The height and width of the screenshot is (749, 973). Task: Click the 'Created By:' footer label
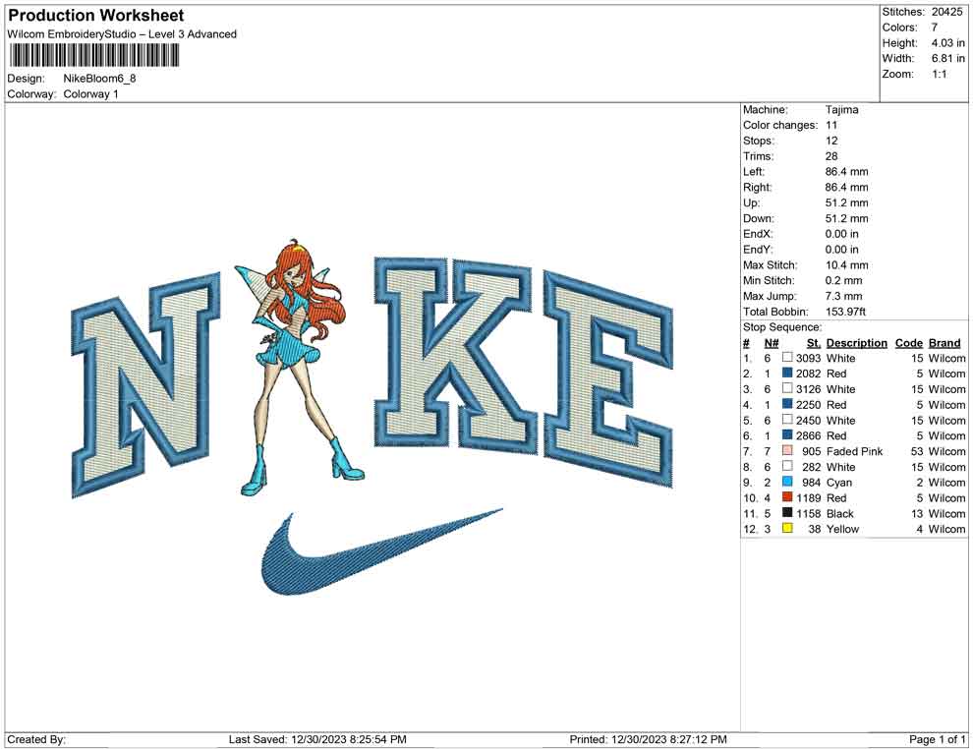36,739
